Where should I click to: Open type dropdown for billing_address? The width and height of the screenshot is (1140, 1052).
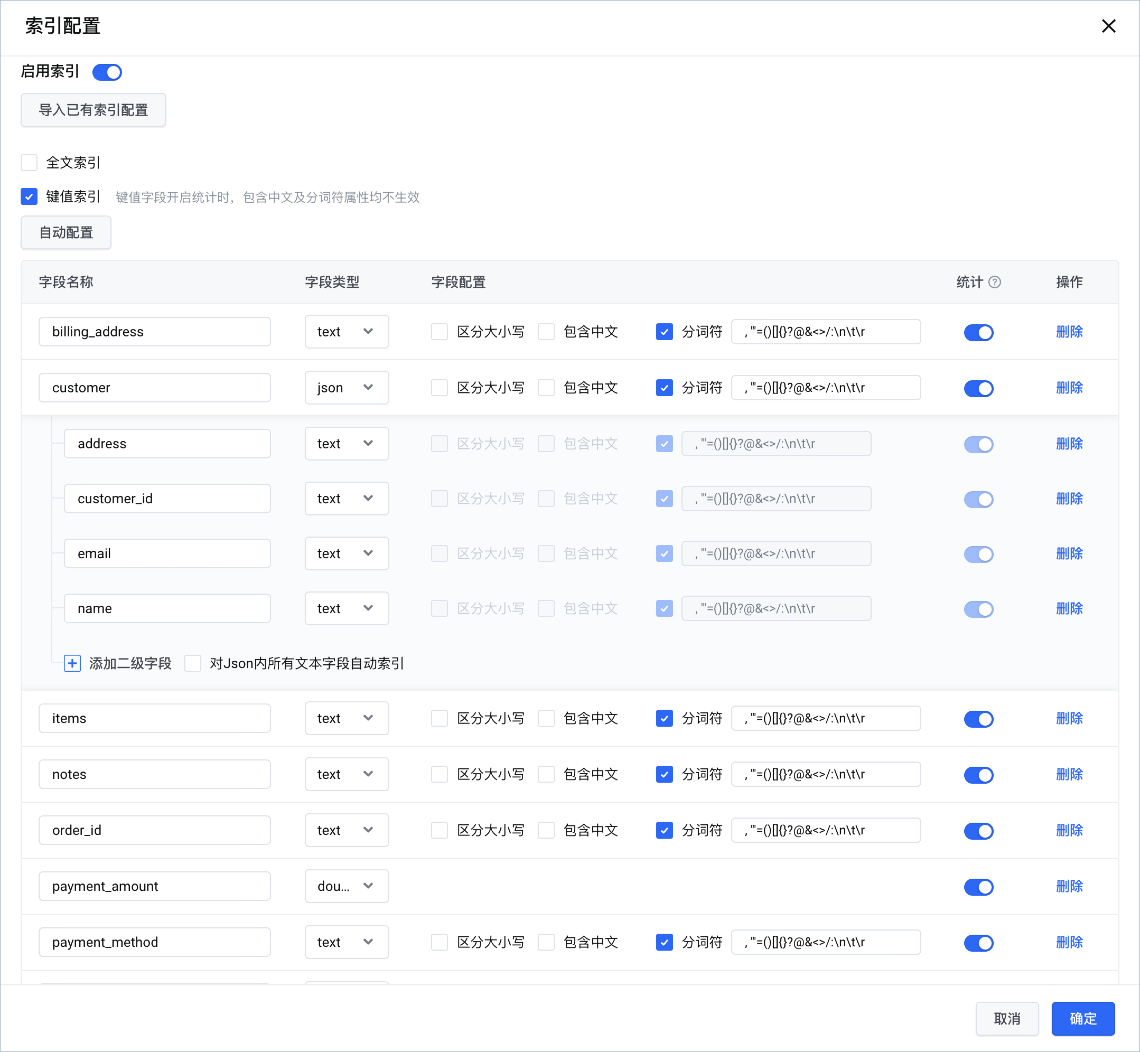[x=347, y=332]
